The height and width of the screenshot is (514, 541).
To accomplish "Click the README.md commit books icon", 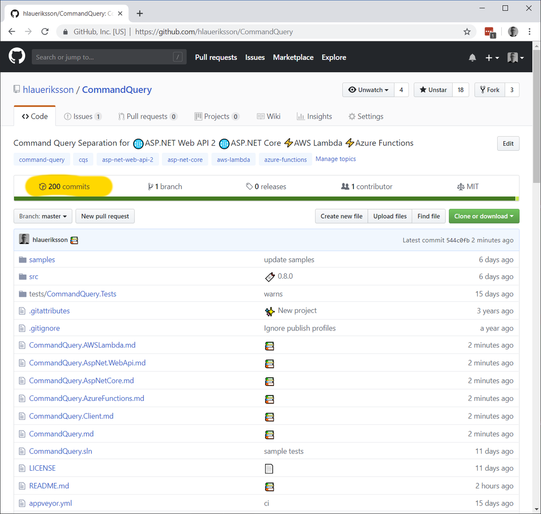I will pos(270,486).
